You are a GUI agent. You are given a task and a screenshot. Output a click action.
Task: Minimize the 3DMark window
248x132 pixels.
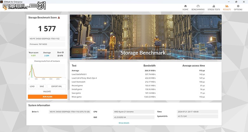coord(229,2)
